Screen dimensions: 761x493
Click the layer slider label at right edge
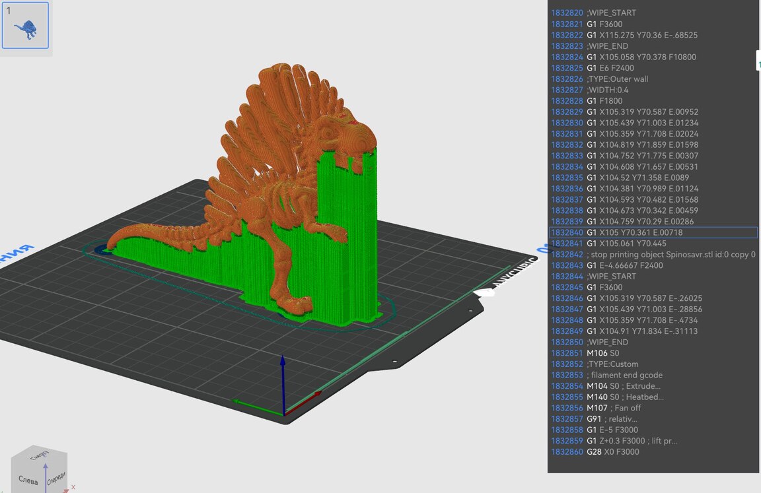(758, 62)
